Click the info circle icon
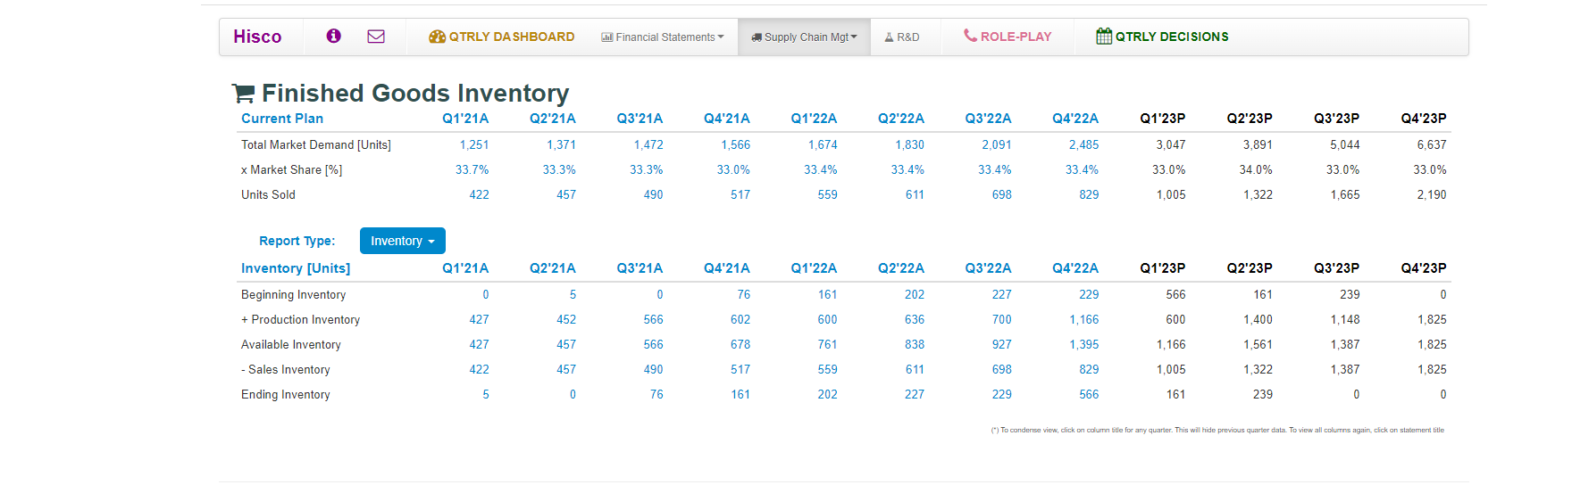This screenshot has width=1572, height=485. click(x=333, y=37)
